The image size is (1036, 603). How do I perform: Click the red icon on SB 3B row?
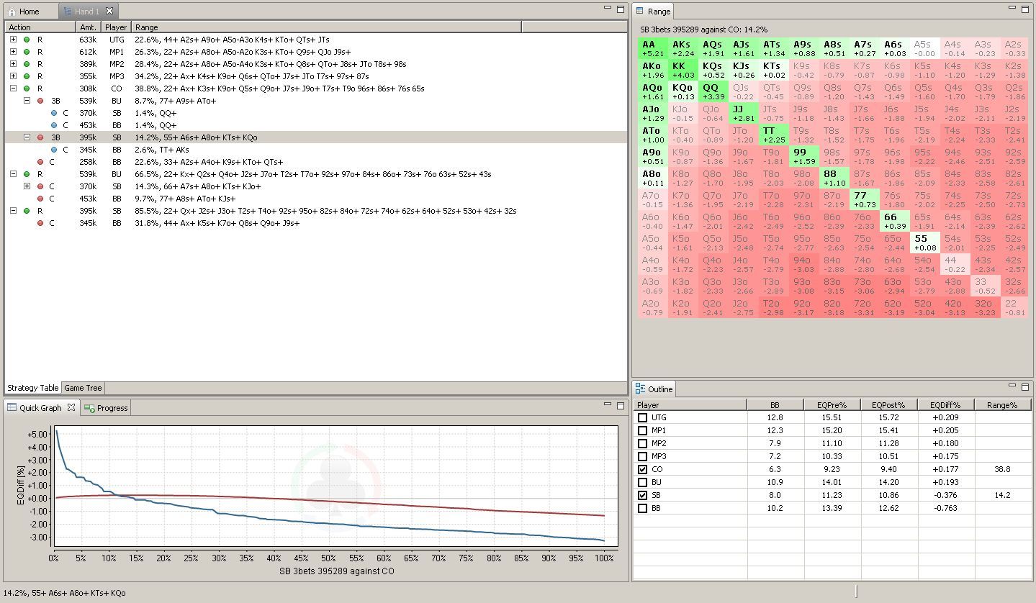40,137
